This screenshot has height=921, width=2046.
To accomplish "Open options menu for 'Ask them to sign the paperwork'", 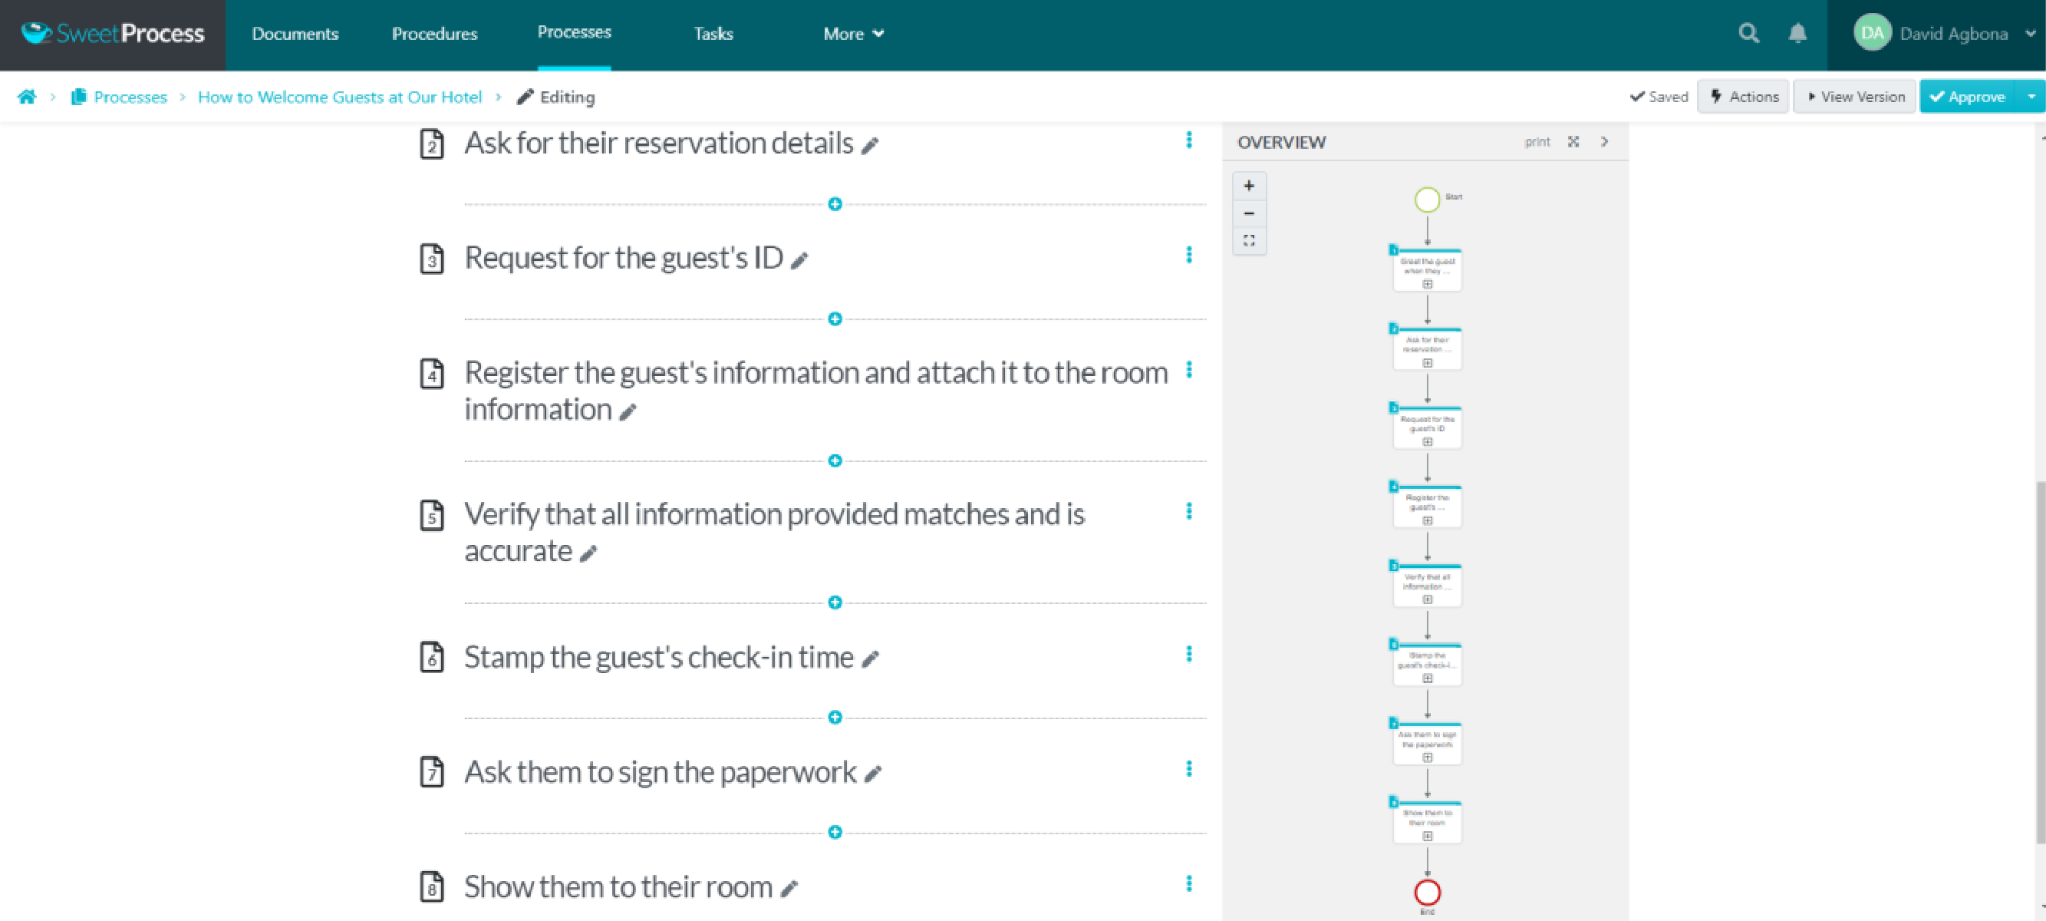I will [x=1189, y=768].
